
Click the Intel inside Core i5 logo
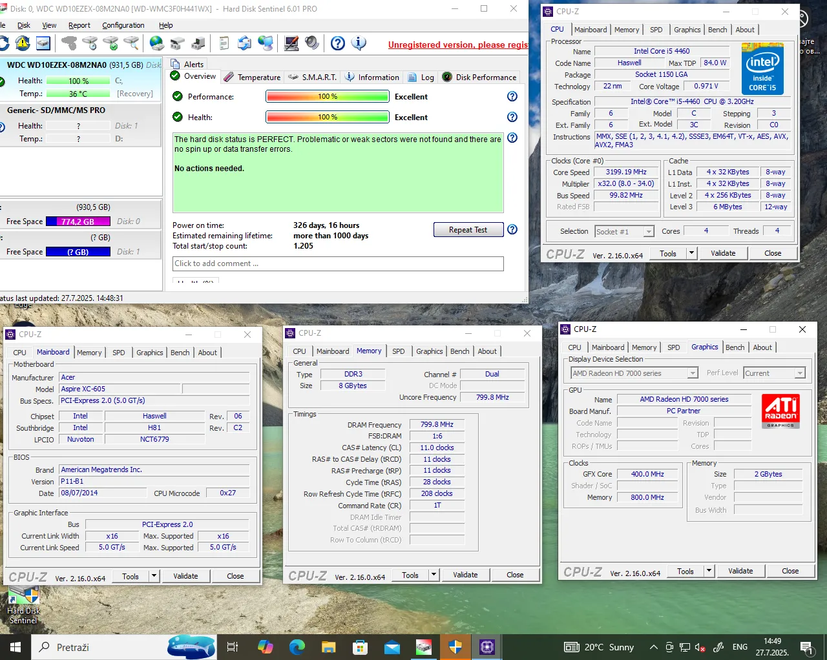pos(762,69)
